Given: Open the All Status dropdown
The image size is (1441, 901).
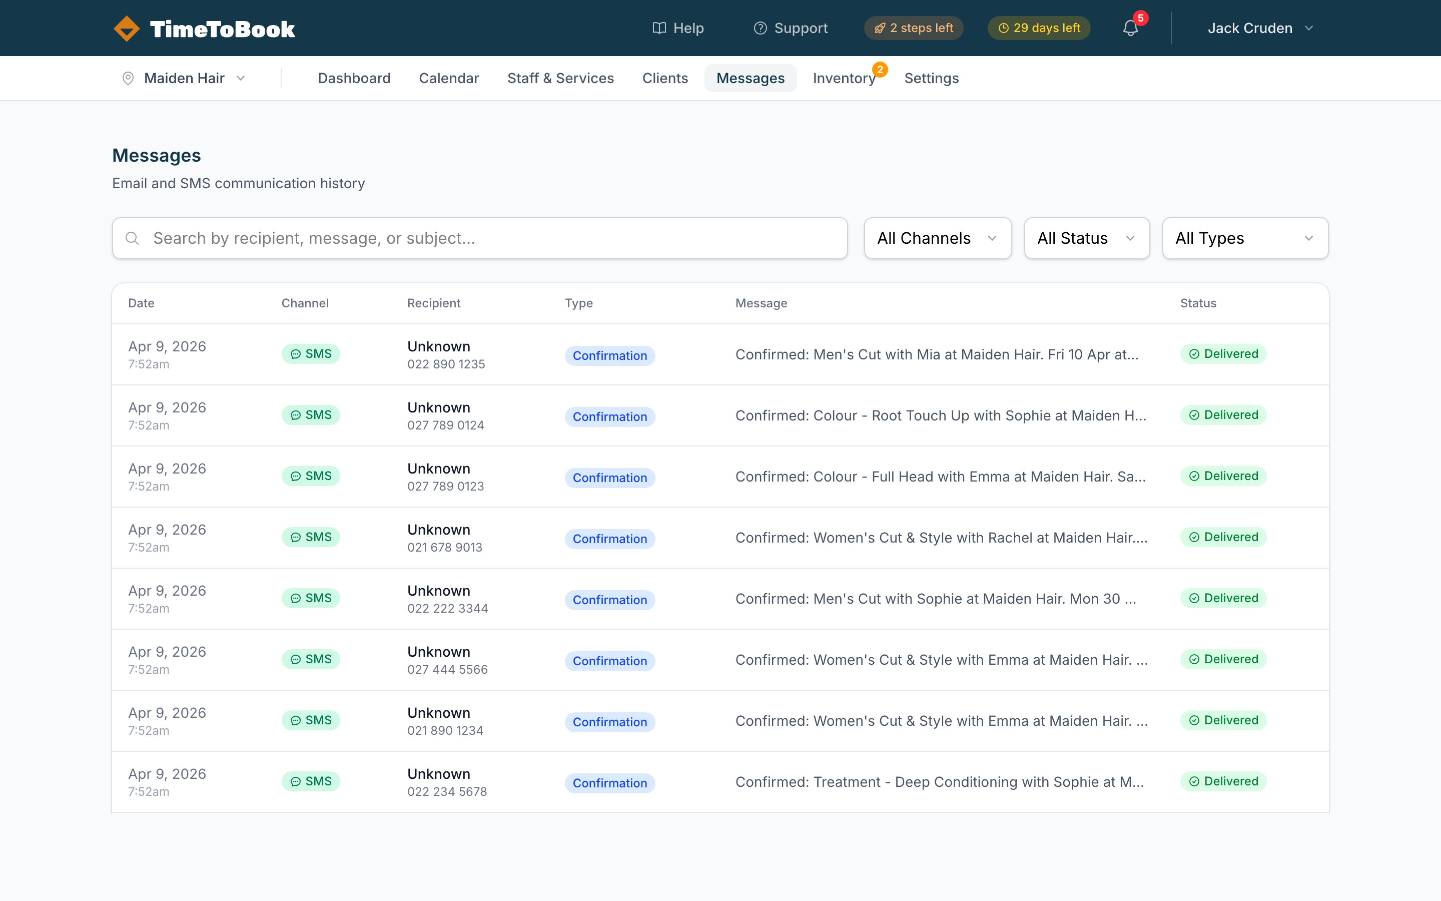Looking at the screenshot, I should [1086, 238].
